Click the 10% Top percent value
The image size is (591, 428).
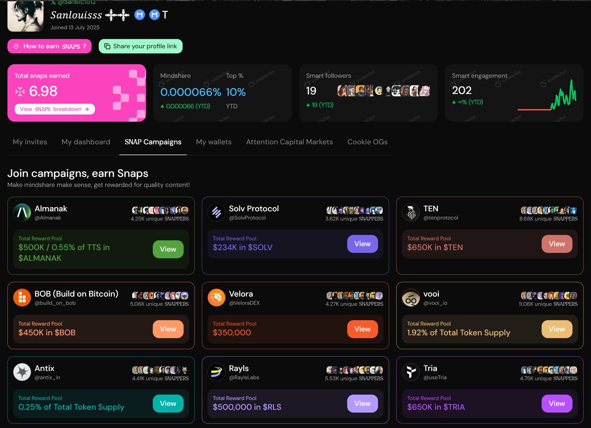point(236,92)
